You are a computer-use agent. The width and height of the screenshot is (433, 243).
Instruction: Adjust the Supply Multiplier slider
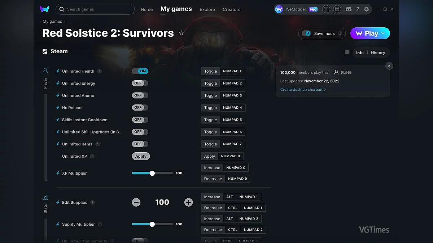click(x=152, y=224)
